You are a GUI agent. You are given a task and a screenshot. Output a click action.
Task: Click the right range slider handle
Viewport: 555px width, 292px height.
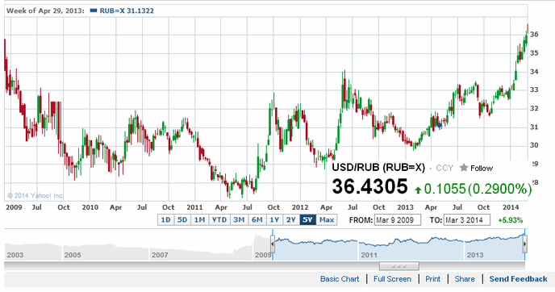pyautogui.click(x=524, y=244)
